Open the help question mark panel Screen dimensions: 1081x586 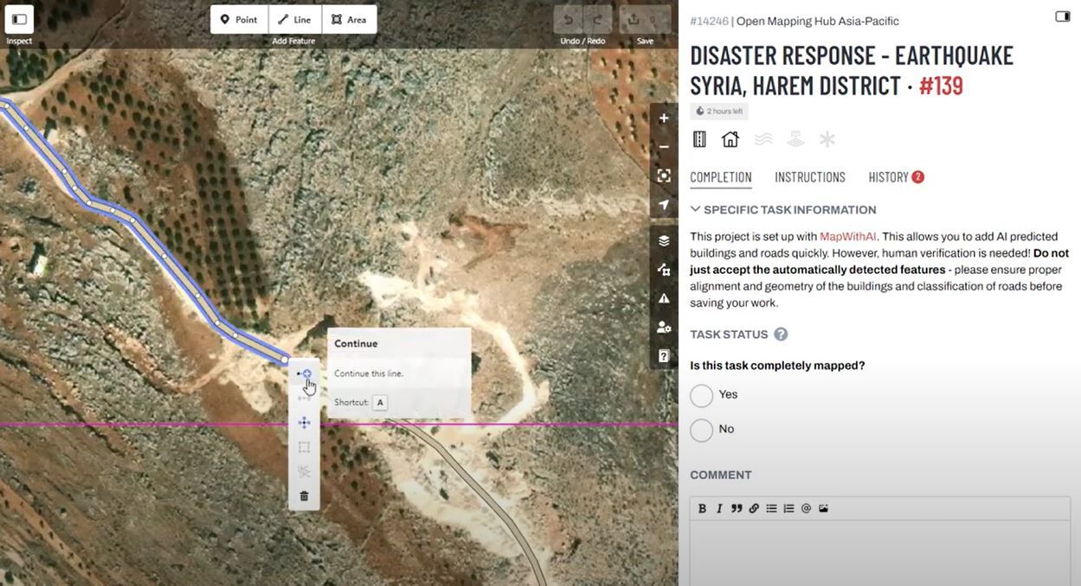(664, 356)
